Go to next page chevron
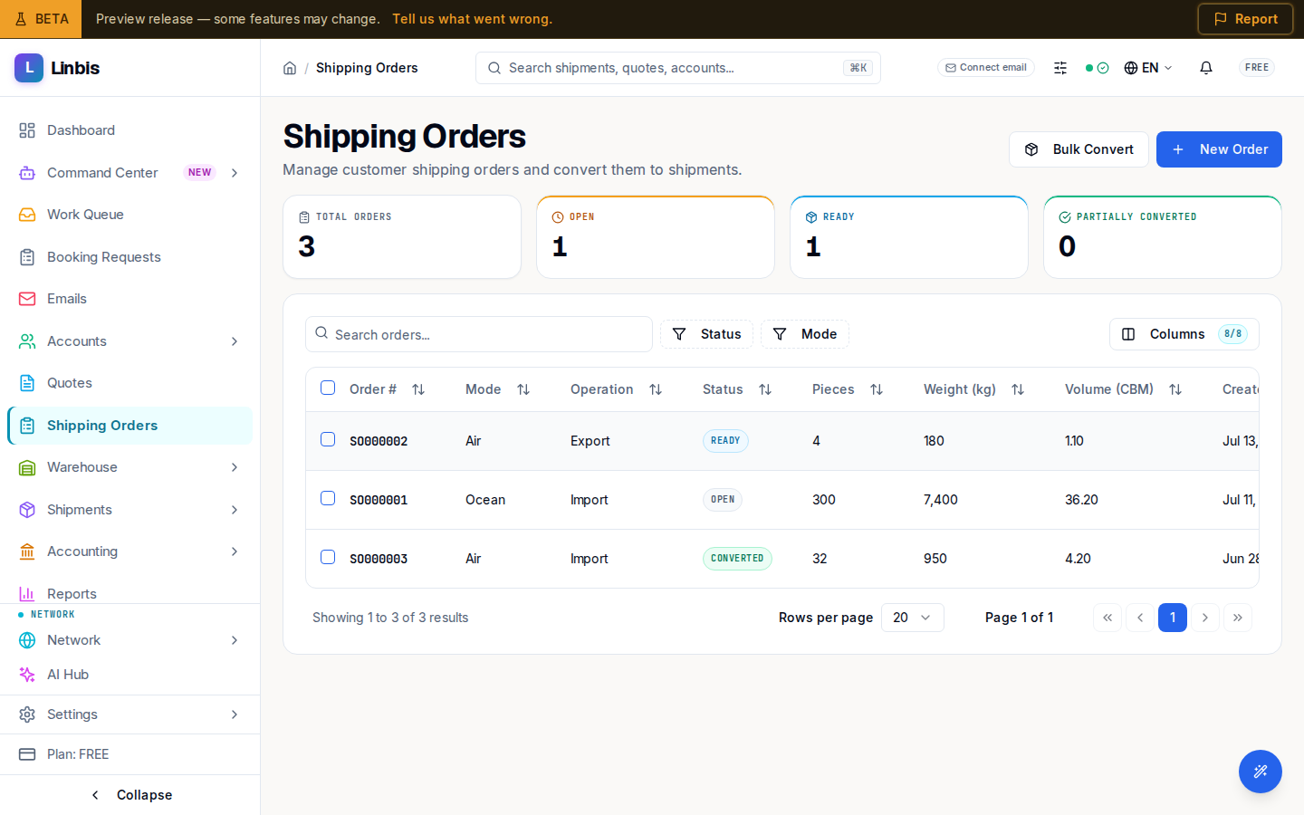The width and height of the screenshot is (1304, 815). click(x=1205, y=618)
